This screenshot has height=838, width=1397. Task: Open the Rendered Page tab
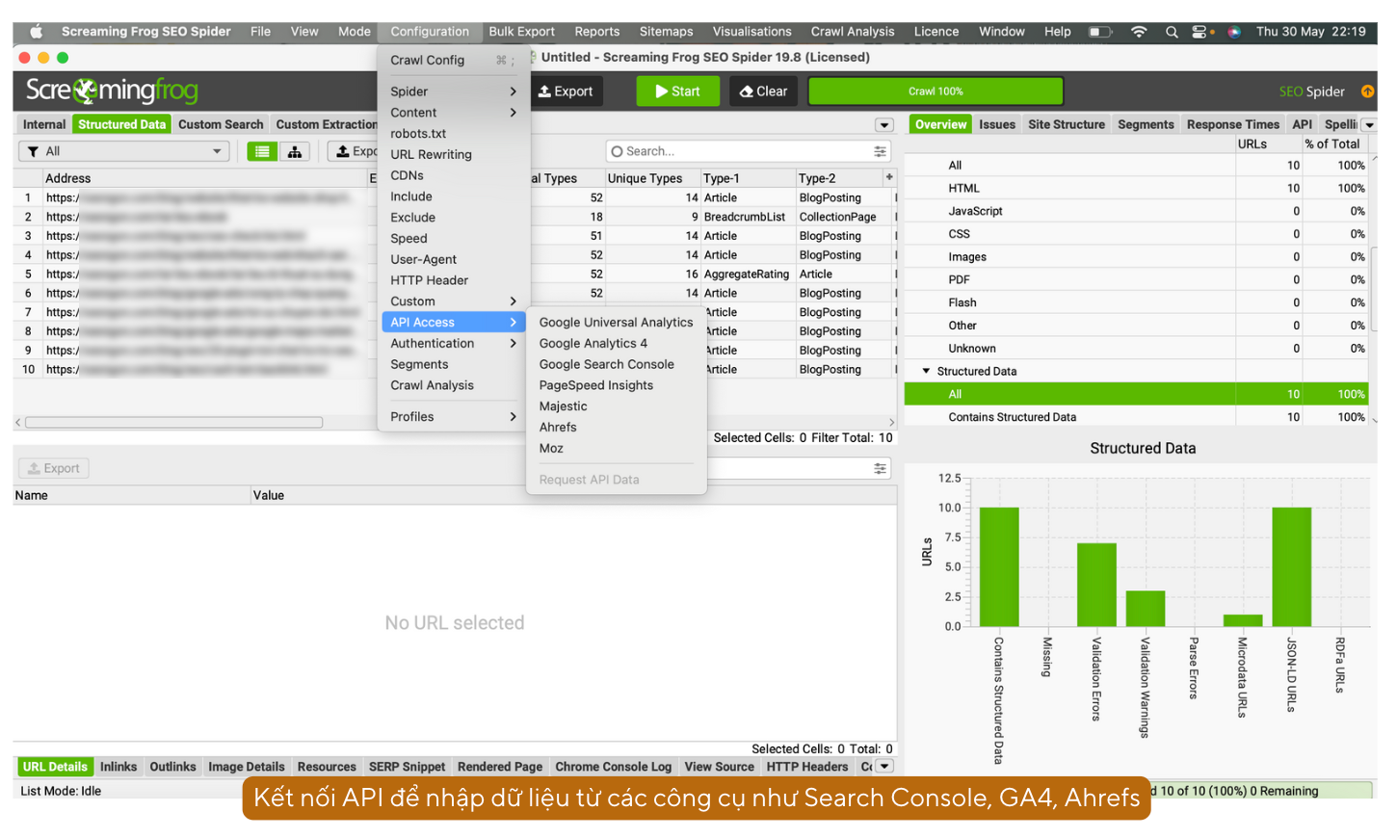click(x=500, y=767)
